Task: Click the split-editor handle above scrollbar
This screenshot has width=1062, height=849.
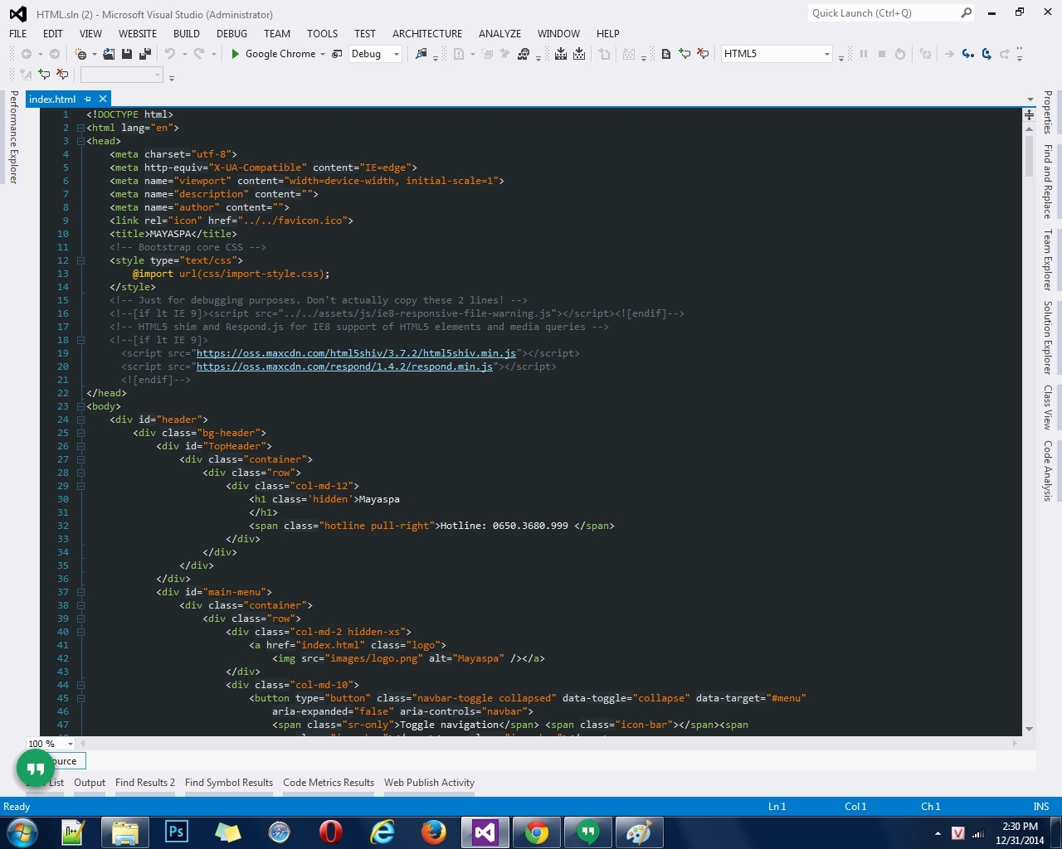Action: click(1030, 114)
